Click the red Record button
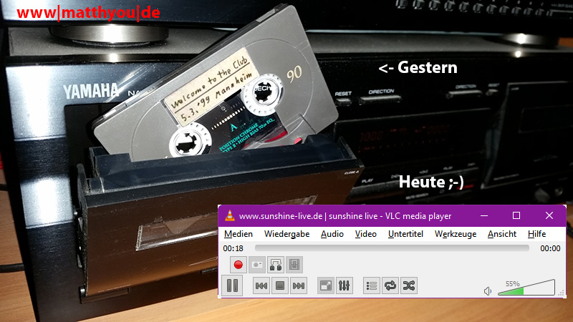The image size is (573, 322). click(239, 265)
